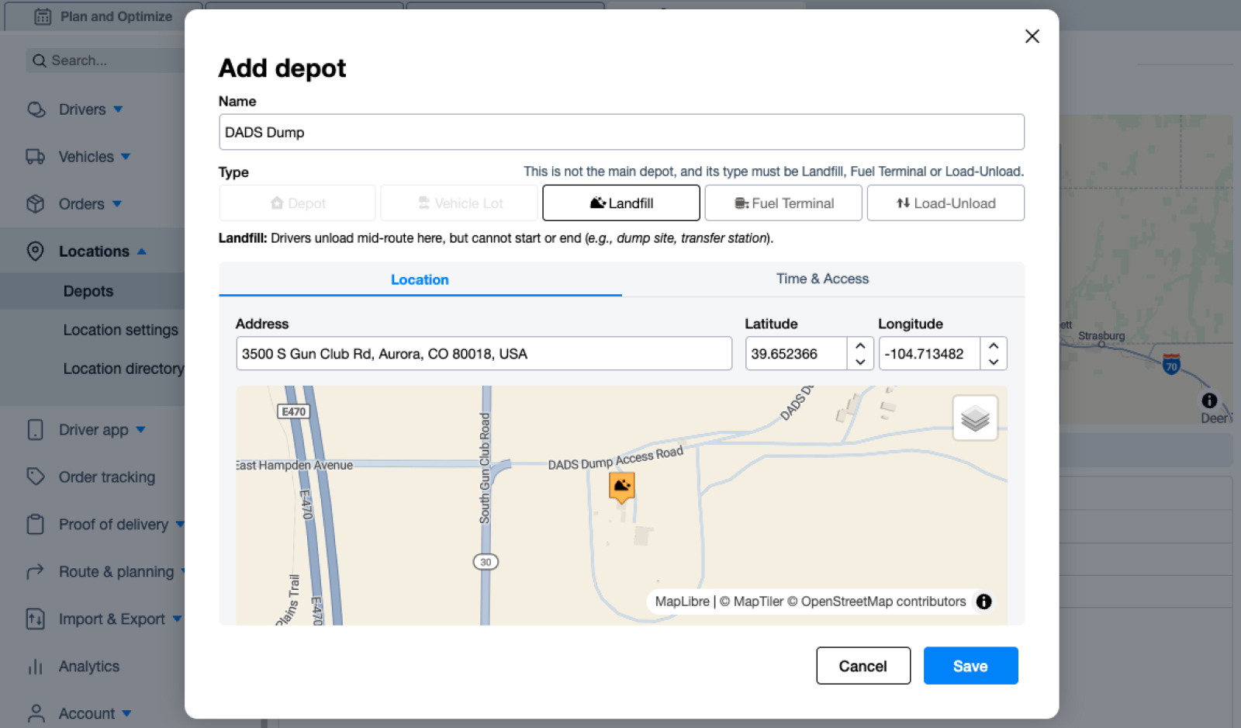Viewport: 1241px width, 728px height.
Task: Click the Vehicles truck icon
Action: tap(36, 156)
